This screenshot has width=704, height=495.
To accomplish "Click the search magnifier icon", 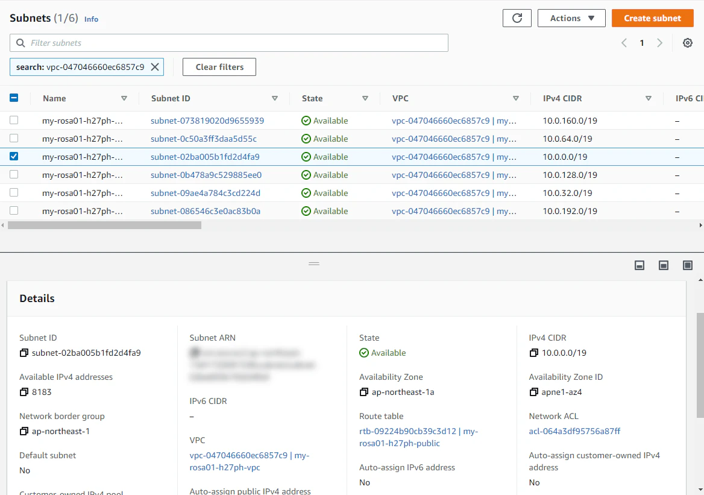I will click(20, 43).
